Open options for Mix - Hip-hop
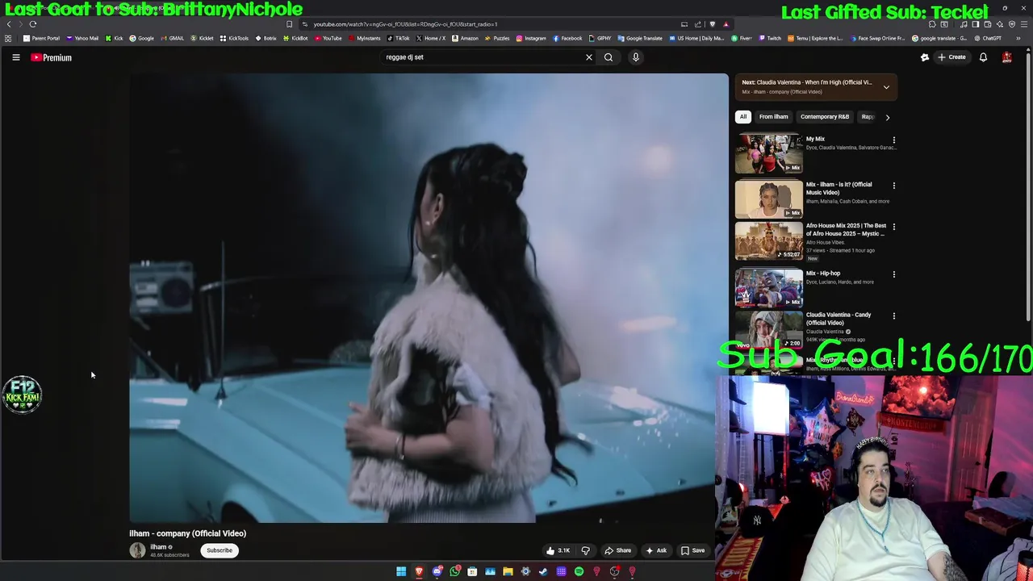Image resolution: width=1033 pixels, height=581 pixels. click(893, 274)
